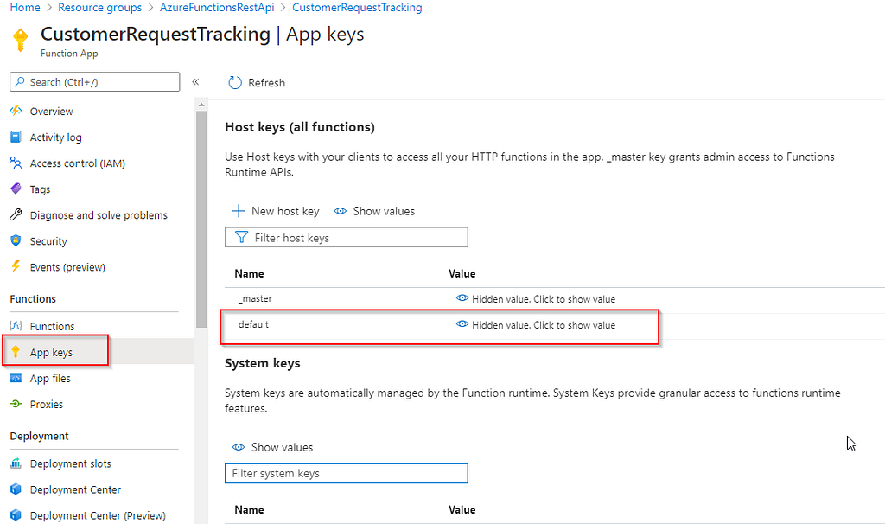This screenshot has height=524, width=885.
Task: Reveal the hidden default key value
Action: point(535,324)
